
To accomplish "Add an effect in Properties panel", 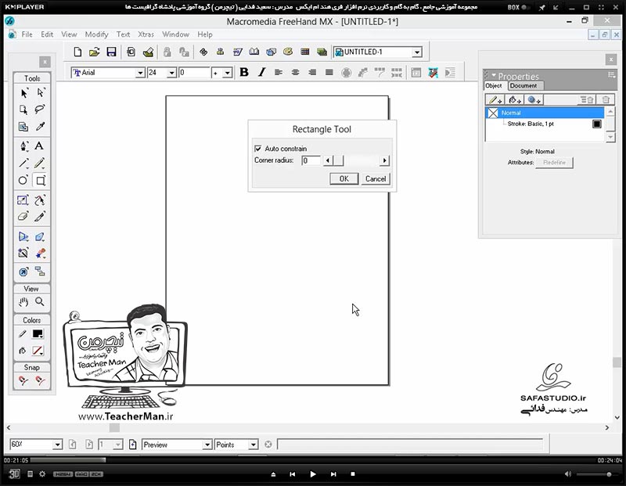I will pyautogui.click(x=534, y=100).
